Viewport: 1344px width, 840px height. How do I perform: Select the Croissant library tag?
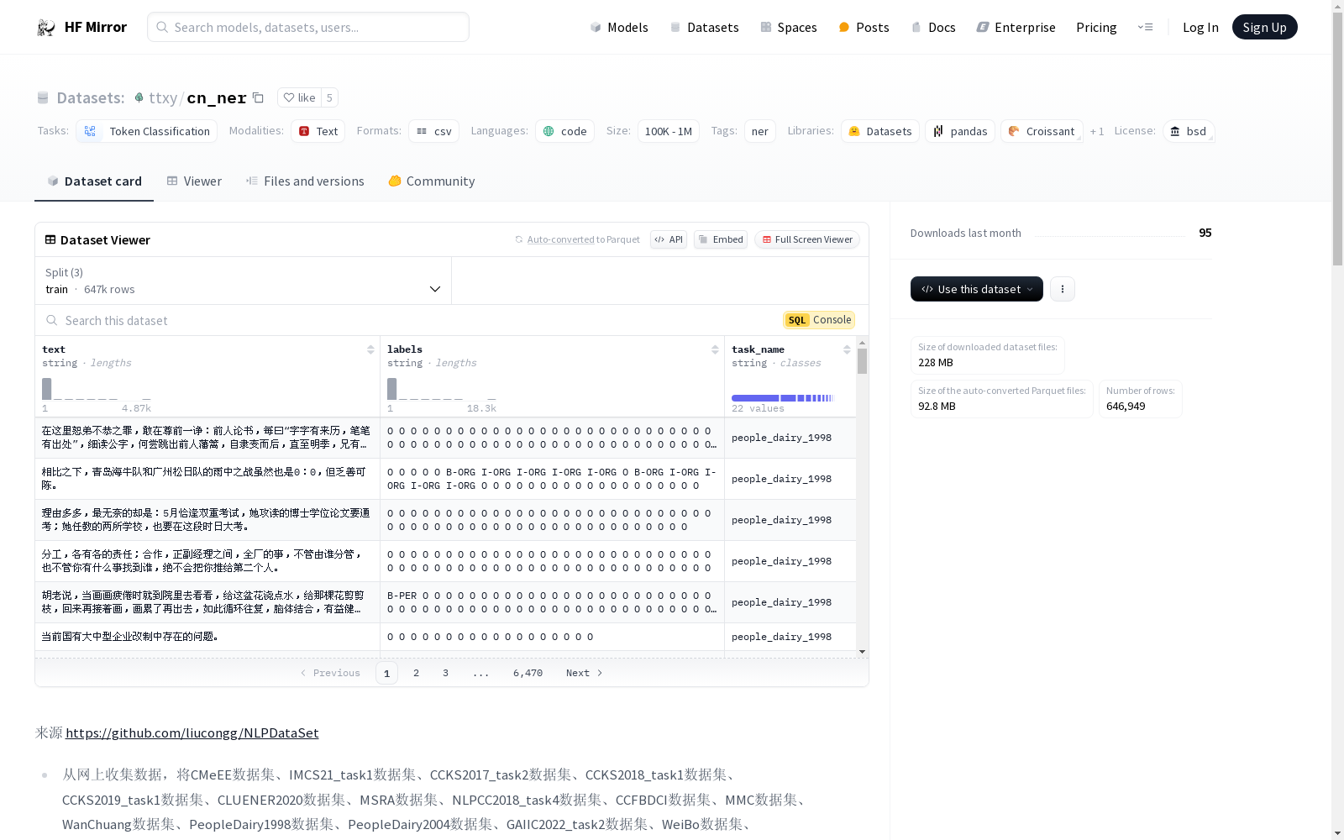tap(1042, 131)
